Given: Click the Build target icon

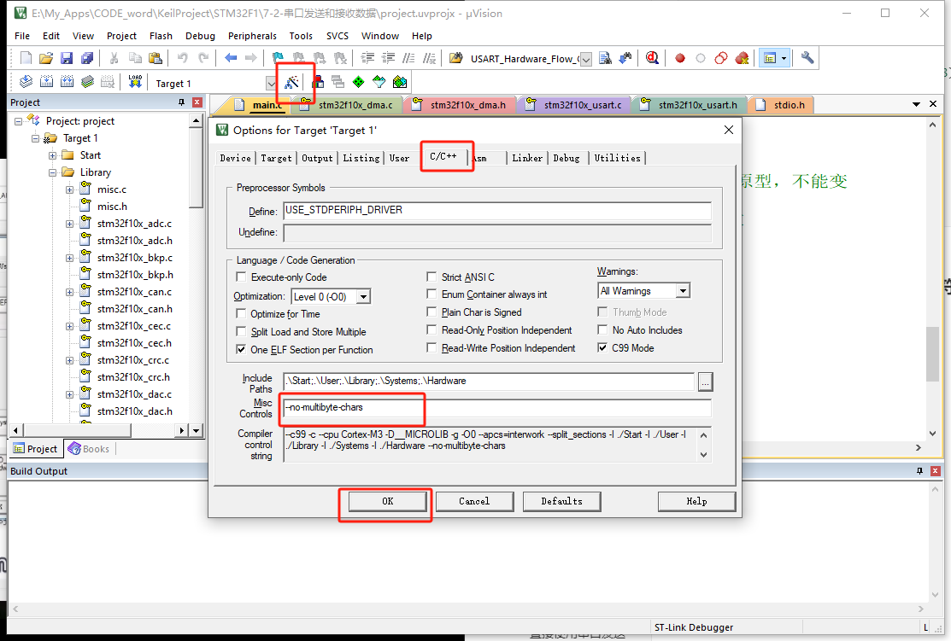Looking at the screenshot, I should tap(47, 82).
